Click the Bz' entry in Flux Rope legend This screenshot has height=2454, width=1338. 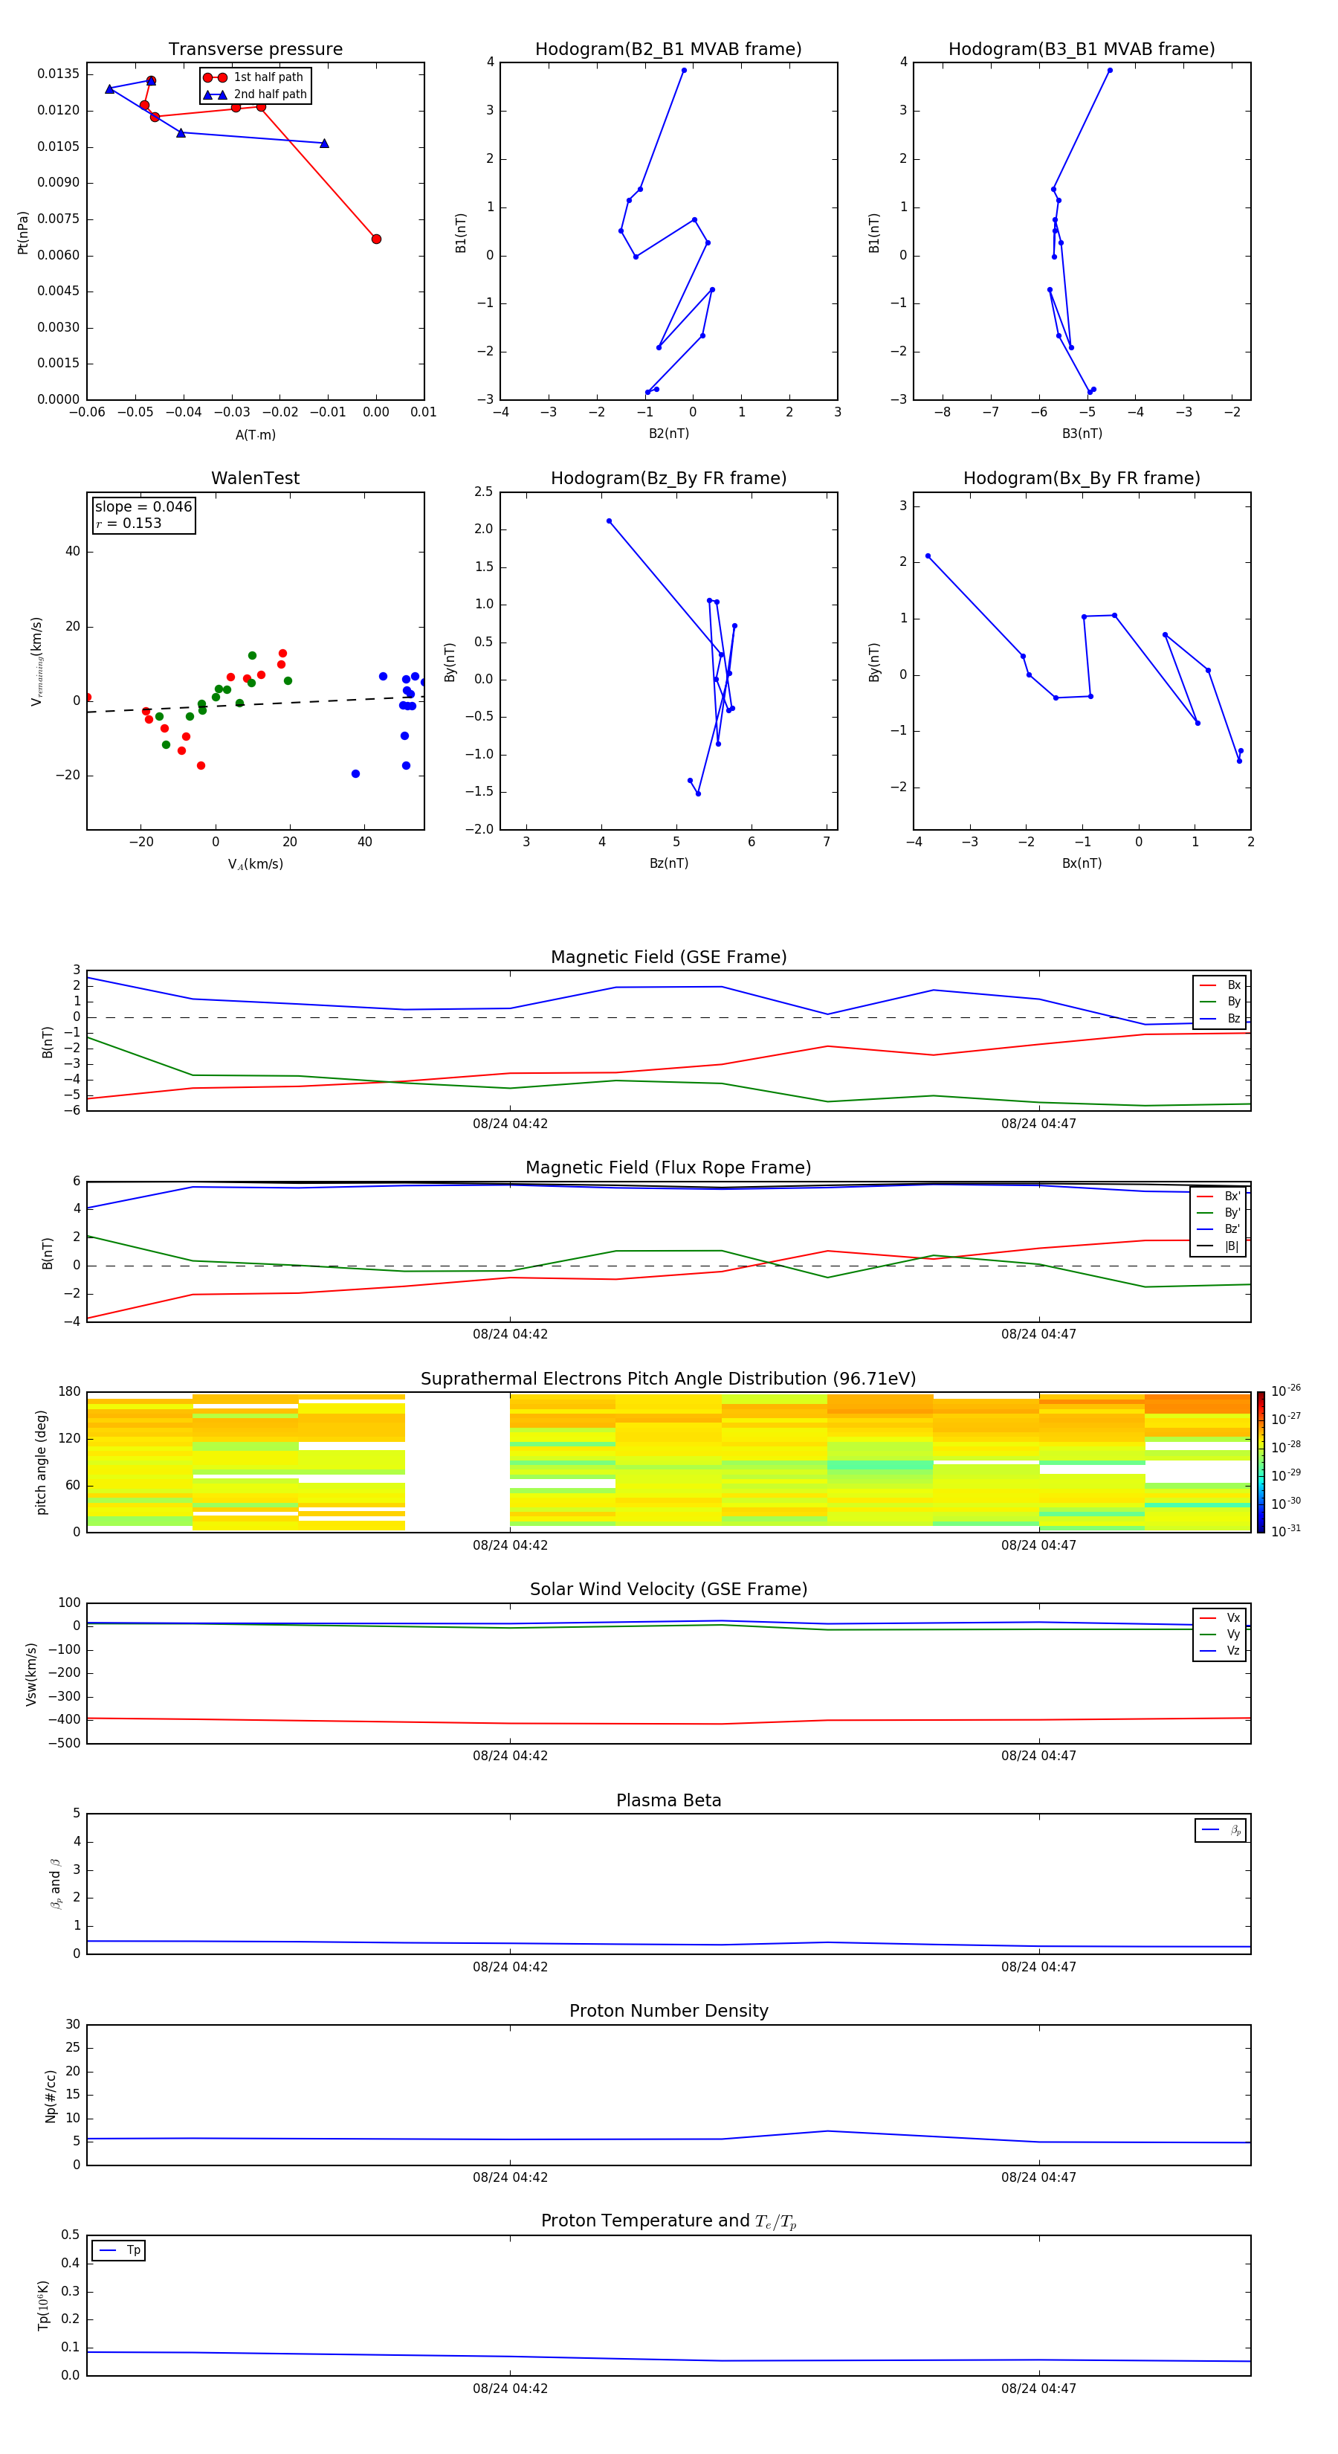click(1218, 1229)
